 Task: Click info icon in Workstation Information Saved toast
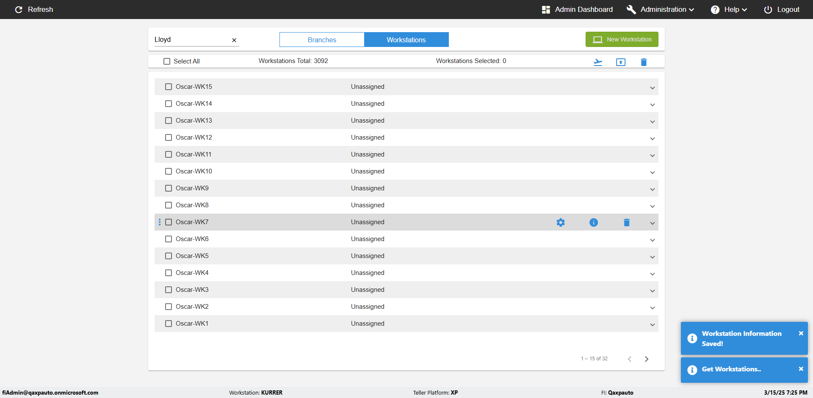coord(692,338)
